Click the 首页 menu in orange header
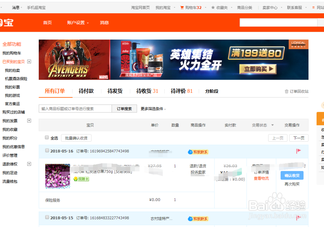Screen dimensions: 324x227 (x=47, y=23)
